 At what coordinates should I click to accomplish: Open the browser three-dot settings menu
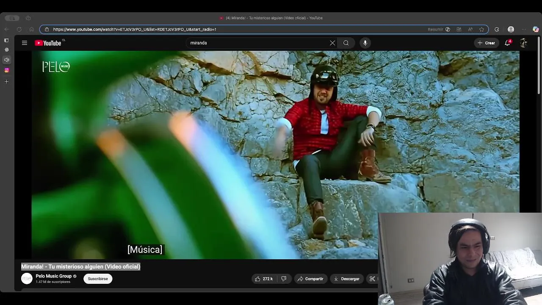(x=524, y=29)
